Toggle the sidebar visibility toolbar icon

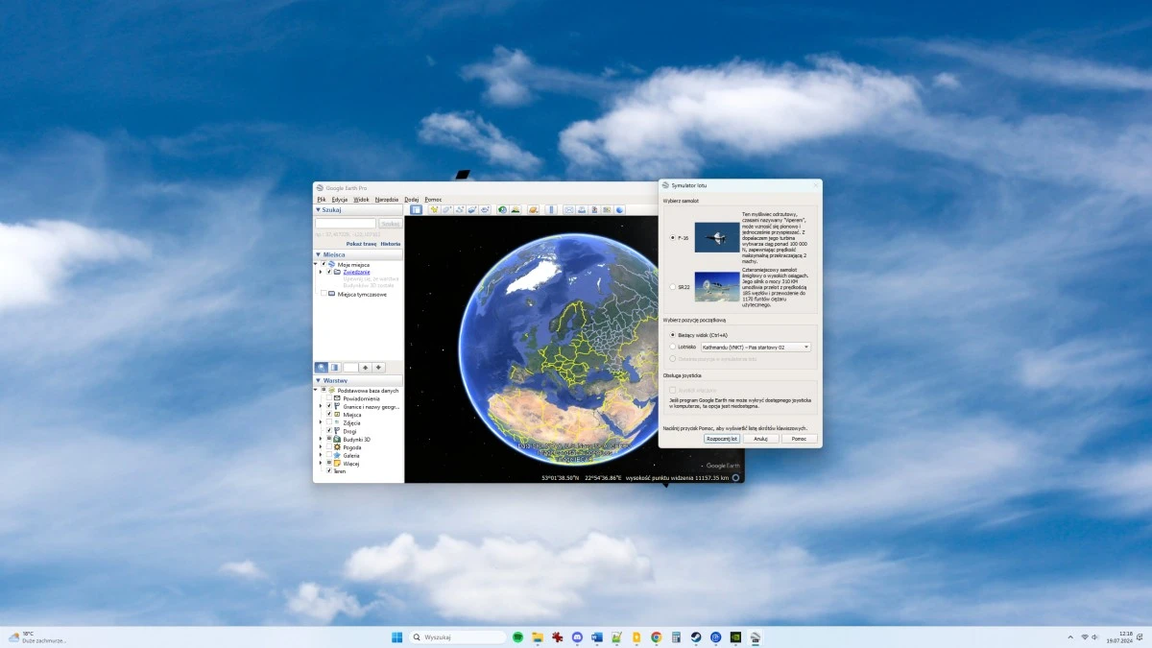tap(417, 209)
